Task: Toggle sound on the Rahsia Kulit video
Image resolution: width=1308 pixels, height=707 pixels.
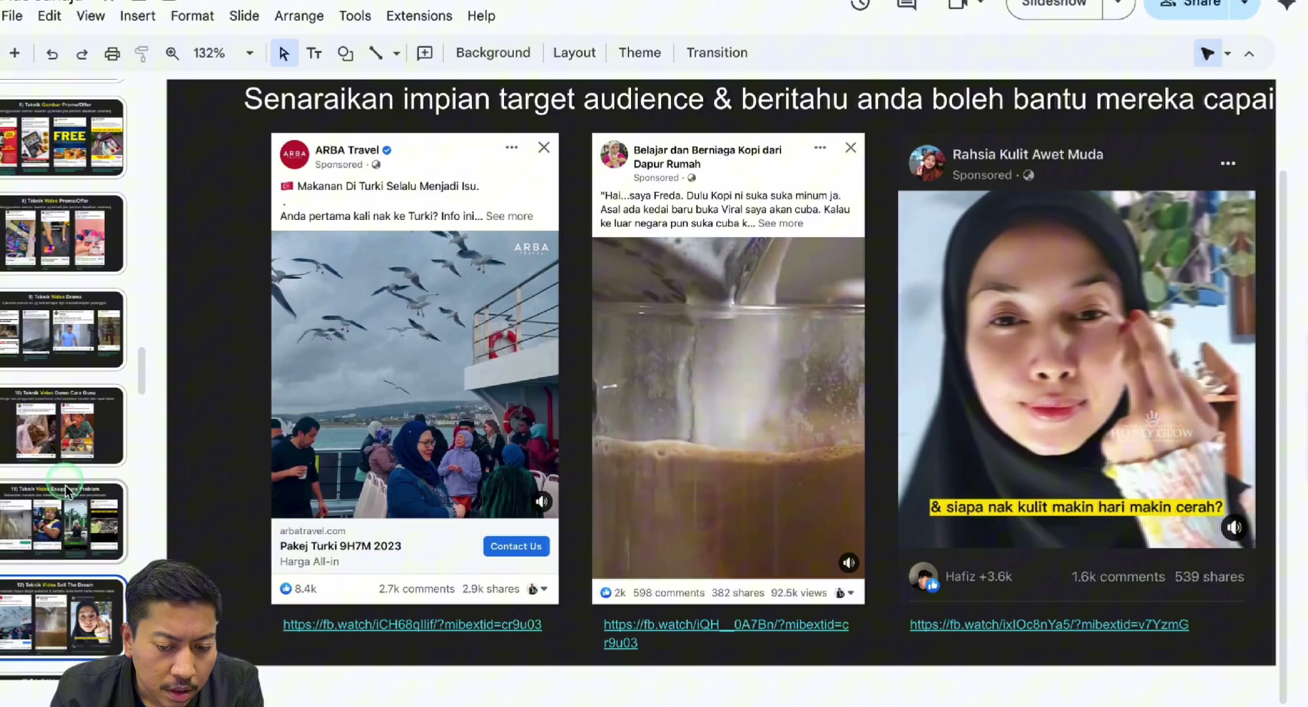Action: pyautogui.click(x=1234, y=527)
